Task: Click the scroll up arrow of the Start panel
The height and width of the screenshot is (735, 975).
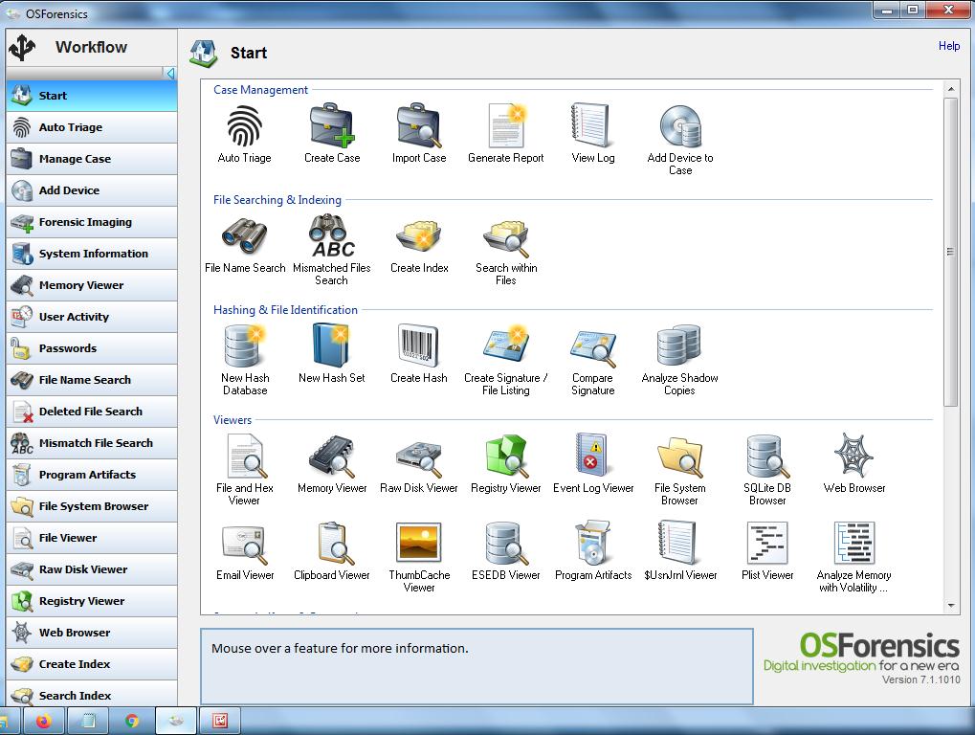Action: tap(951, 90)
